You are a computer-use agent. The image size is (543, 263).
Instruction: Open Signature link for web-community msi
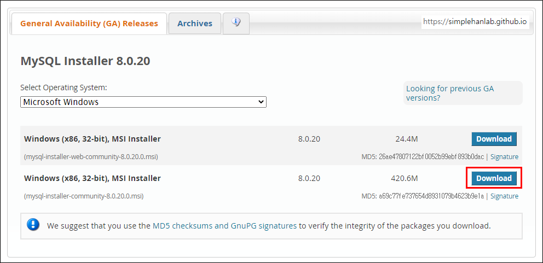click(x=504, y=157)
